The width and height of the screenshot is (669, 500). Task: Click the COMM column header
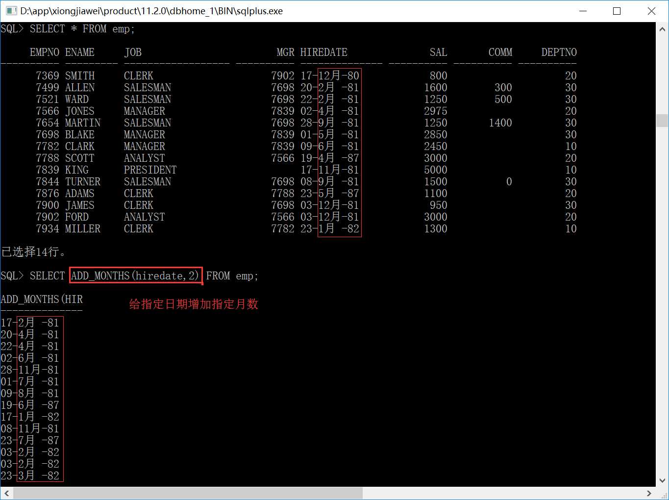[x=500, y=52]
